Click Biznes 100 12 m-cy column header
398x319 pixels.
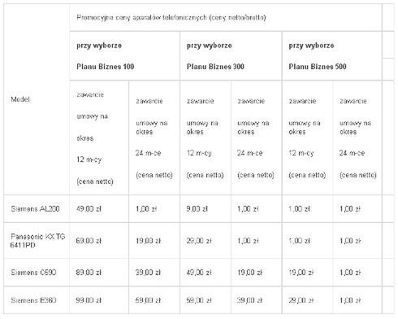click(x=99, y=138)
